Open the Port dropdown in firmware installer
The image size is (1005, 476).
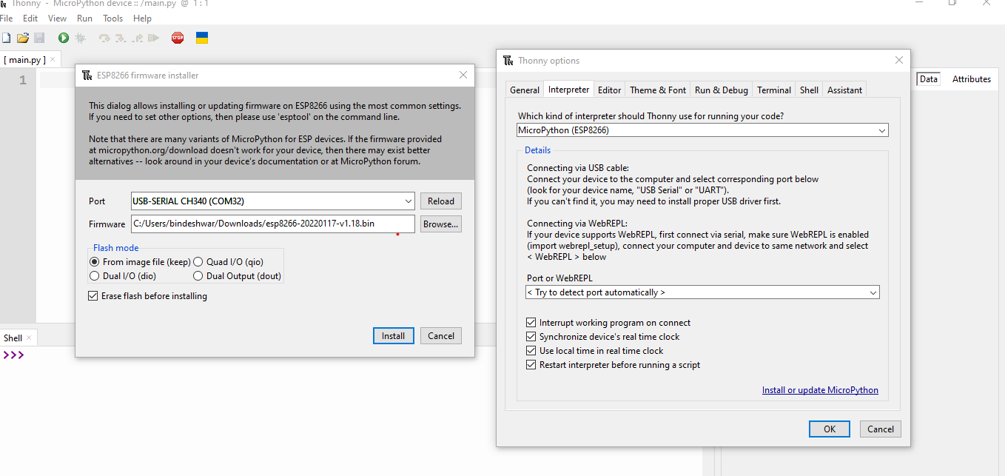click(272, 201)
